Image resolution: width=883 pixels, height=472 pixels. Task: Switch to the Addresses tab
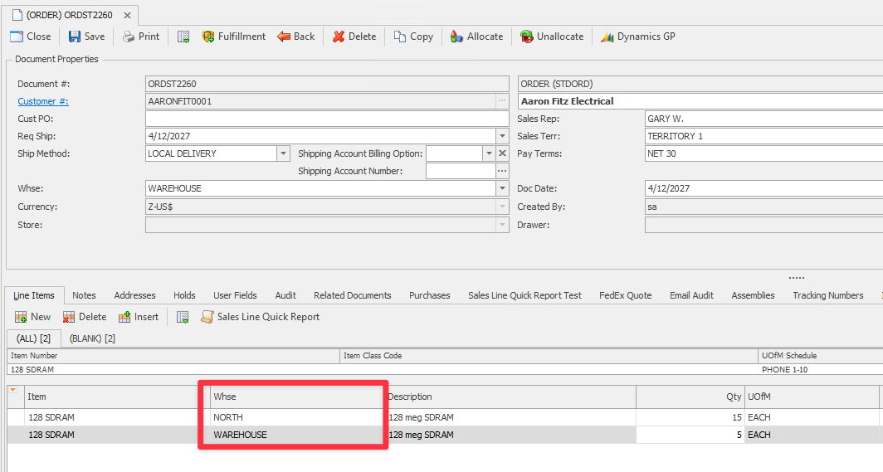(134, 295)
